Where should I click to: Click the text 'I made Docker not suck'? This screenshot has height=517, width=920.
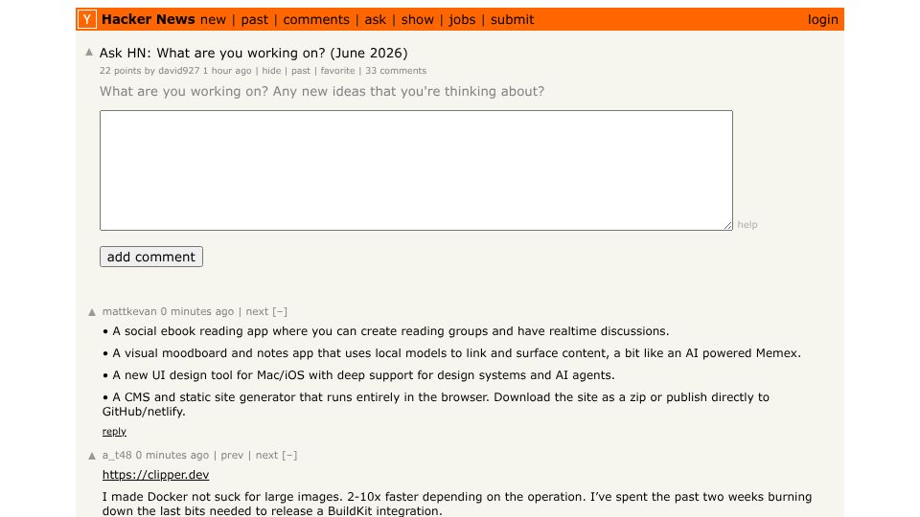[172, 497]
